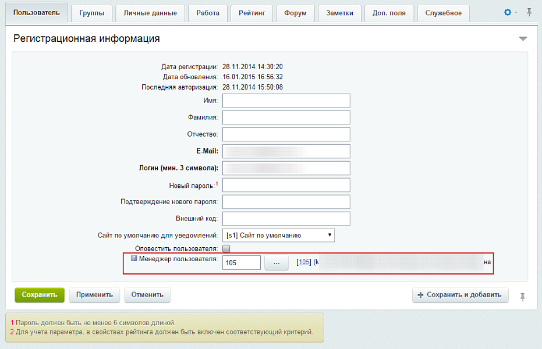
Task: Open user picker with ellipsis button
Action: (277, 263)
